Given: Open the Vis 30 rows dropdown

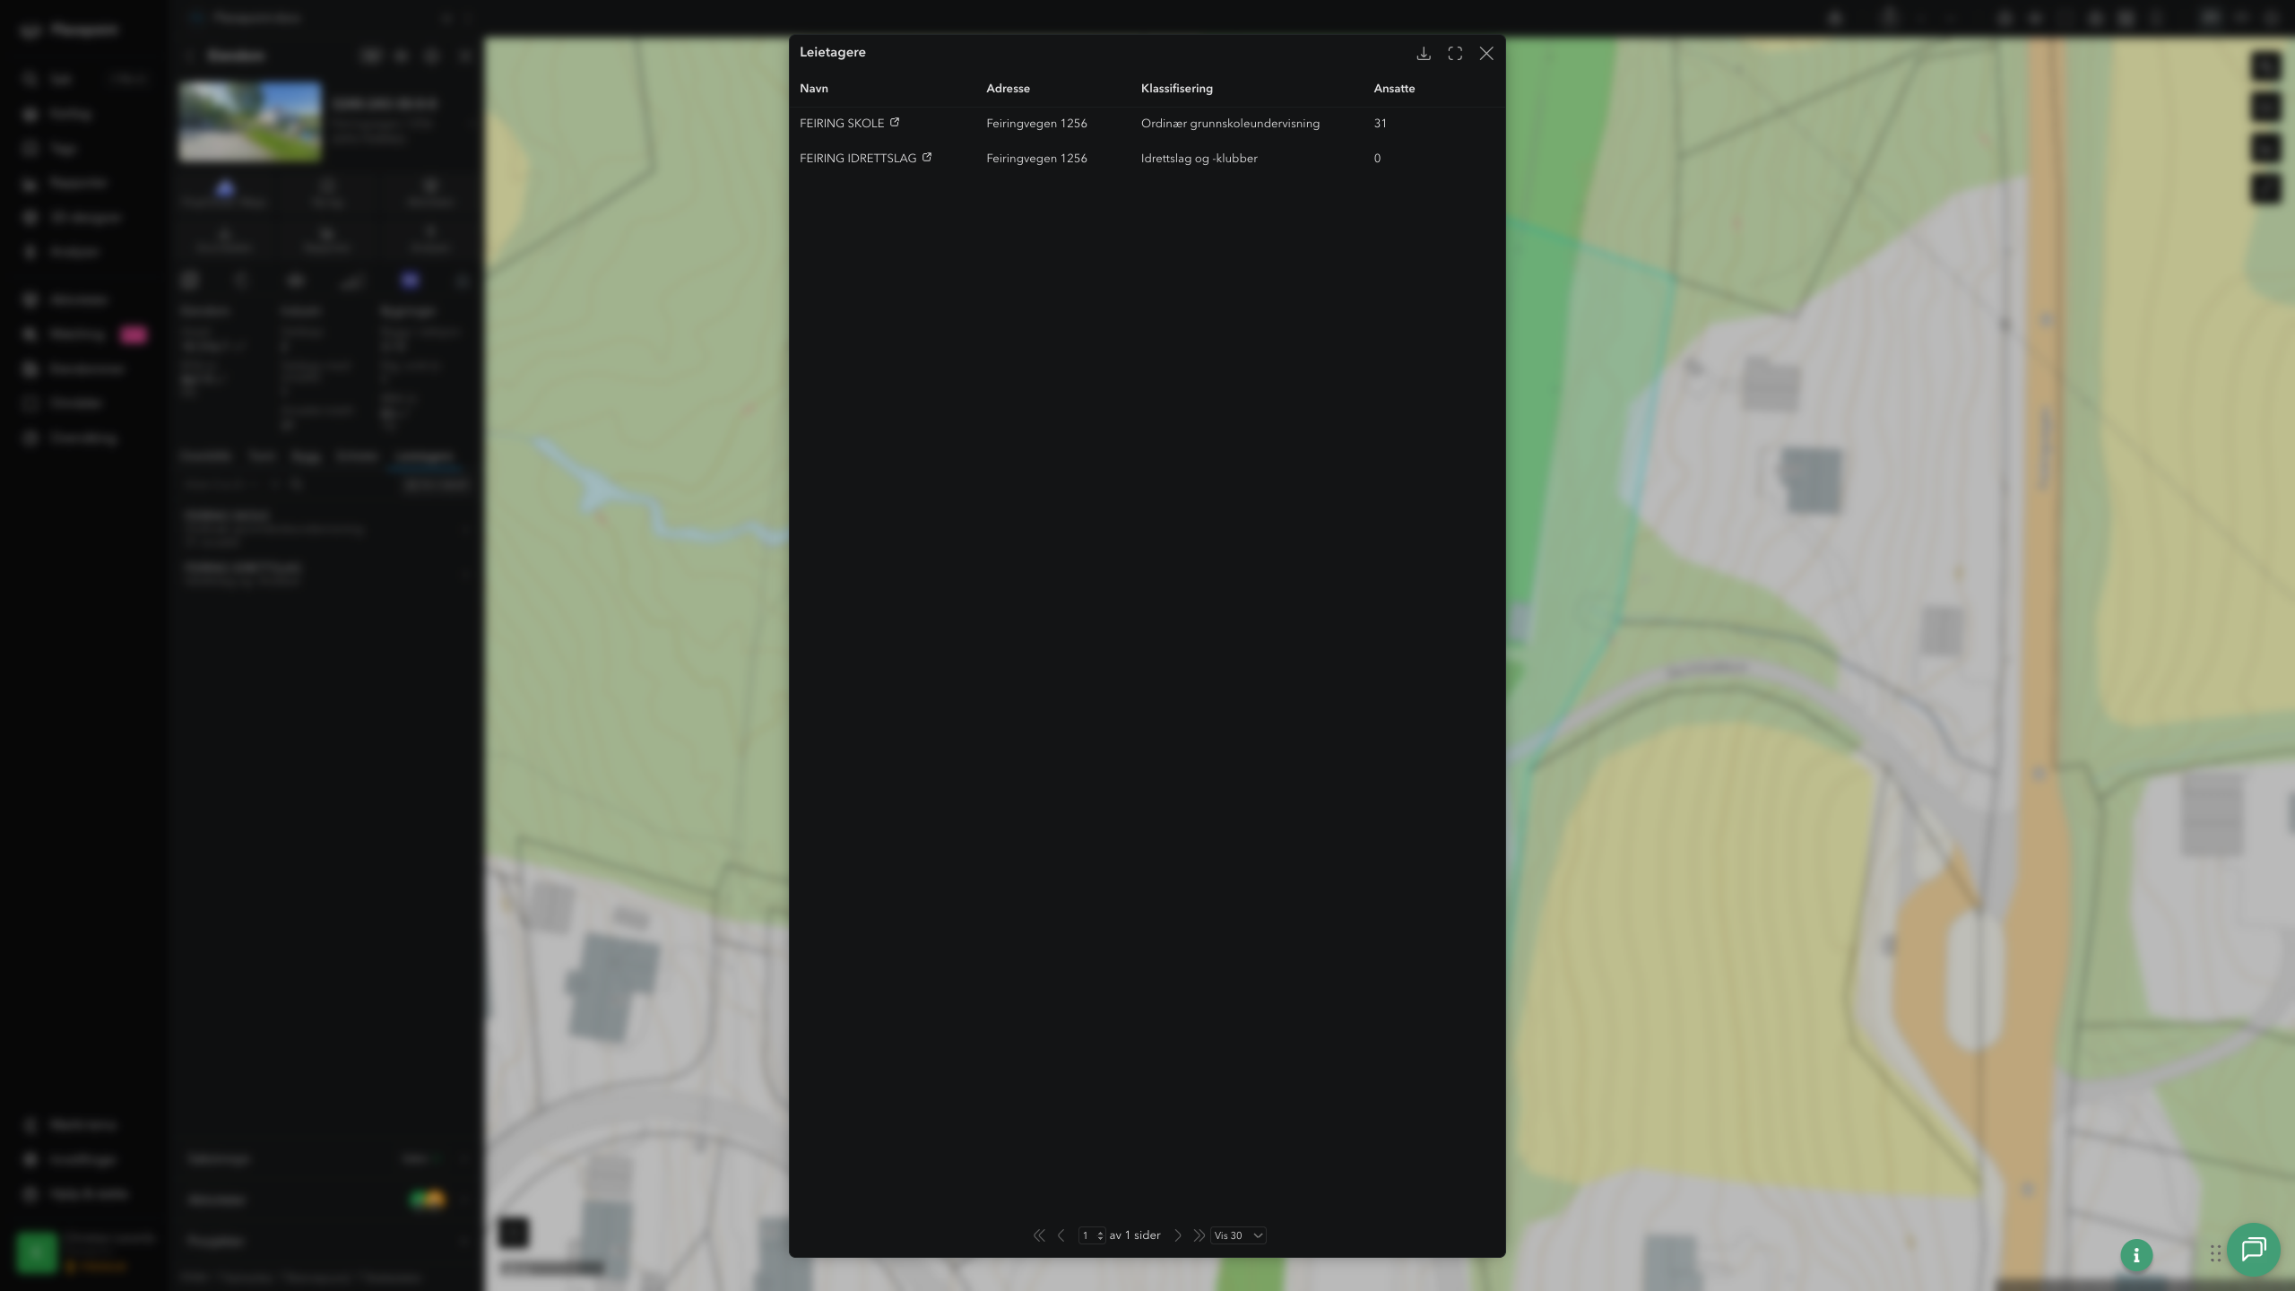Looking at the screenshot, I should [1238, 1235].
